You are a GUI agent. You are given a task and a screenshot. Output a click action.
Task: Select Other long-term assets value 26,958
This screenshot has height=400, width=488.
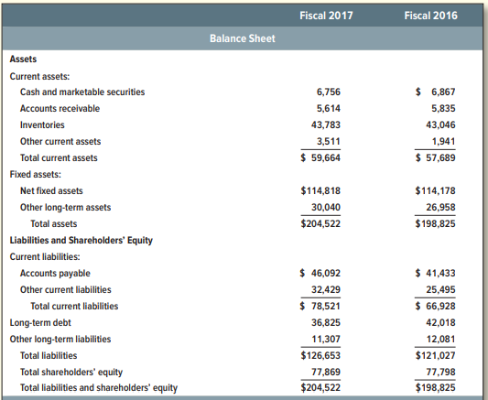(x=440, y=207)
